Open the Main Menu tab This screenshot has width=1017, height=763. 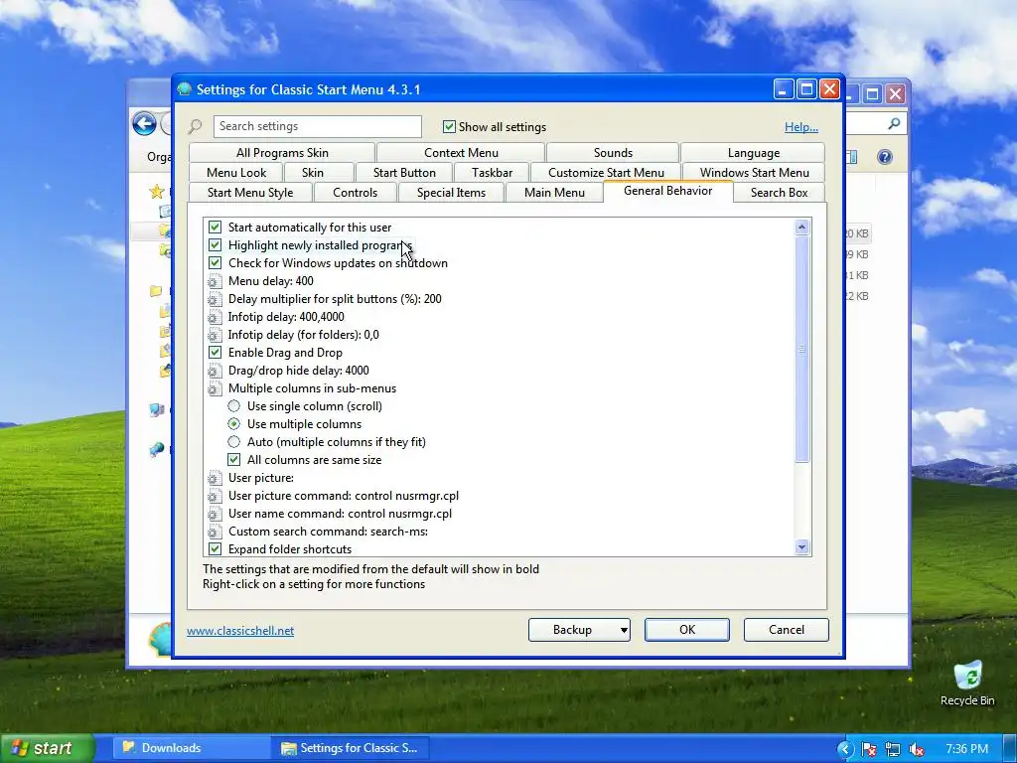tap(554, 193)
